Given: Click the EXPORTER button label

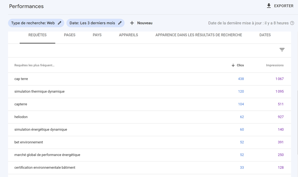Looking at the screenshot, I should tap(284, 6).
